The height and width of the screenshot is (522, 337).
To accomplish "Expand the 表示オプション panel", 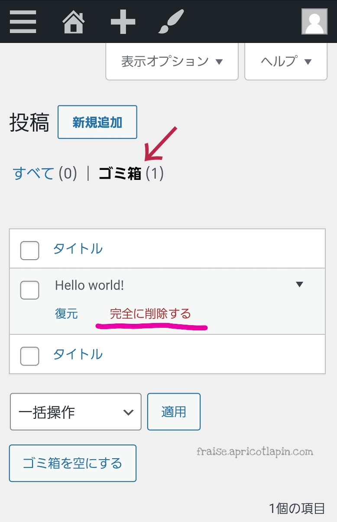I will click(x=172, y=62).
